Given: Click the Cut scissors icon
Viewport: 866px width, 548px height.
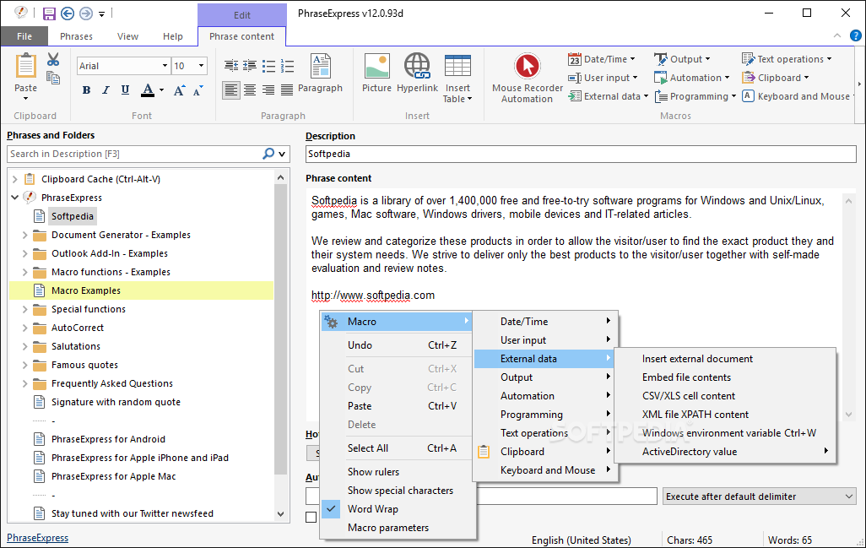Looking at the screenshot, I should coord(53,59).
